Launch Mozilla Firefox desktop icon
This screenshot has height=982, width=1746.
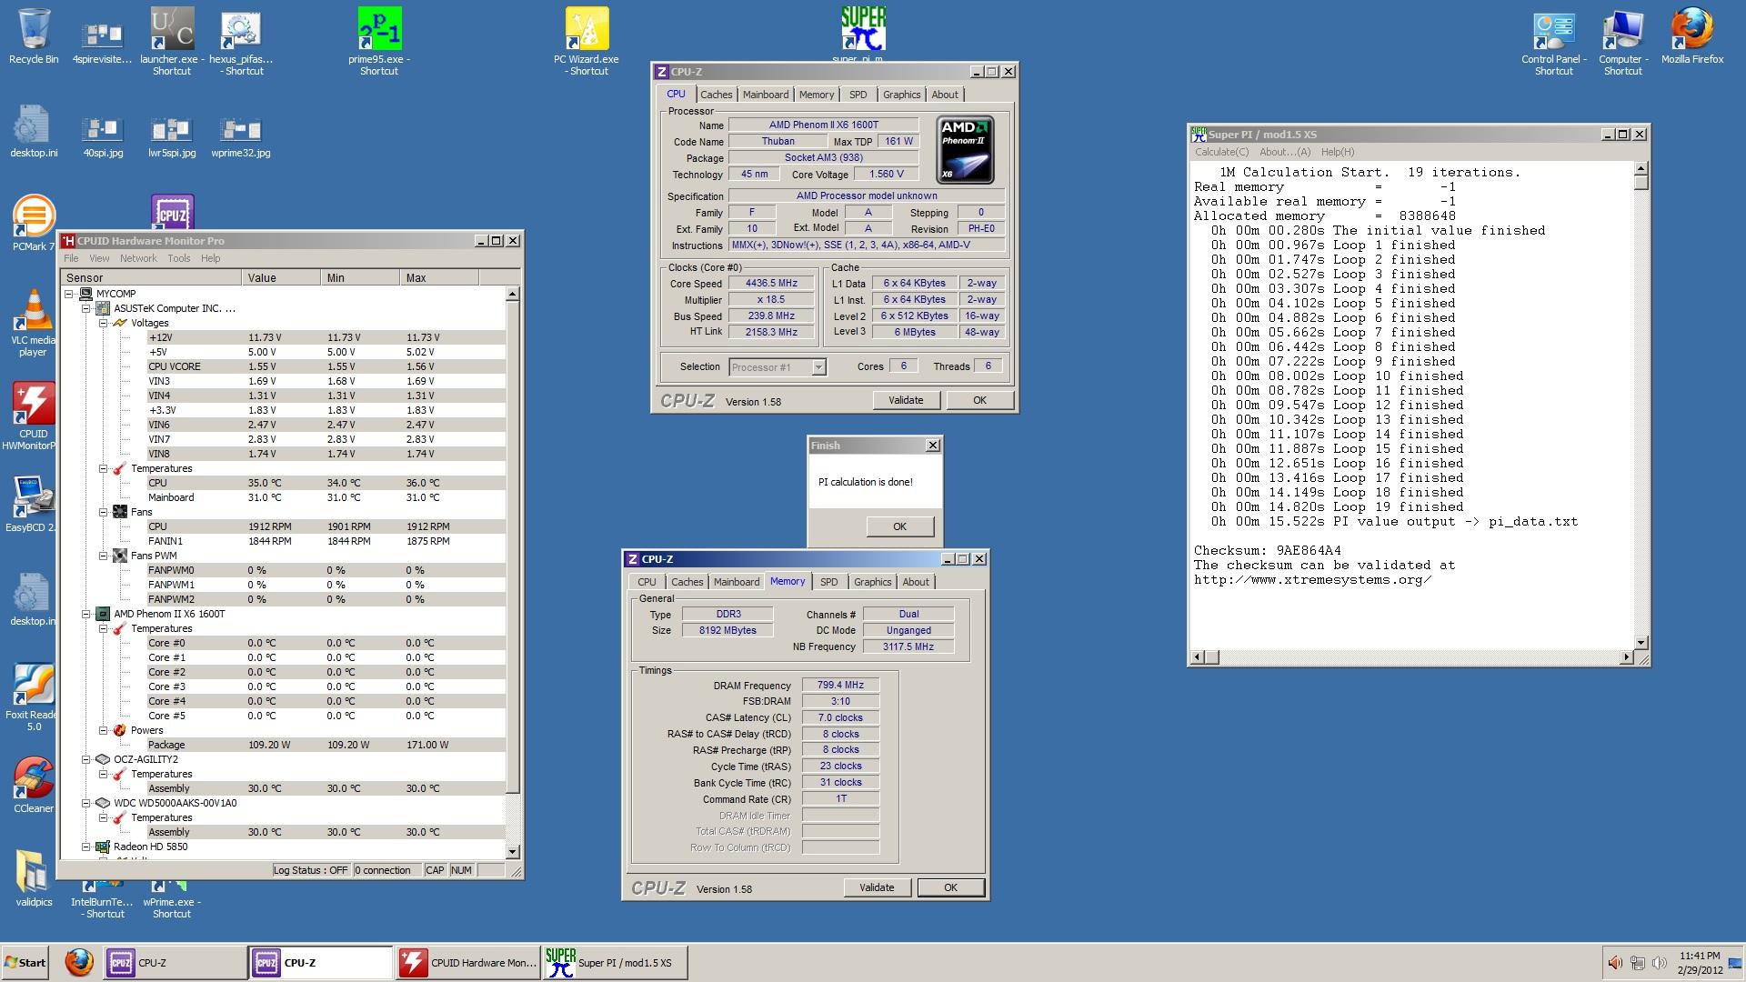tap(1692, 36)
